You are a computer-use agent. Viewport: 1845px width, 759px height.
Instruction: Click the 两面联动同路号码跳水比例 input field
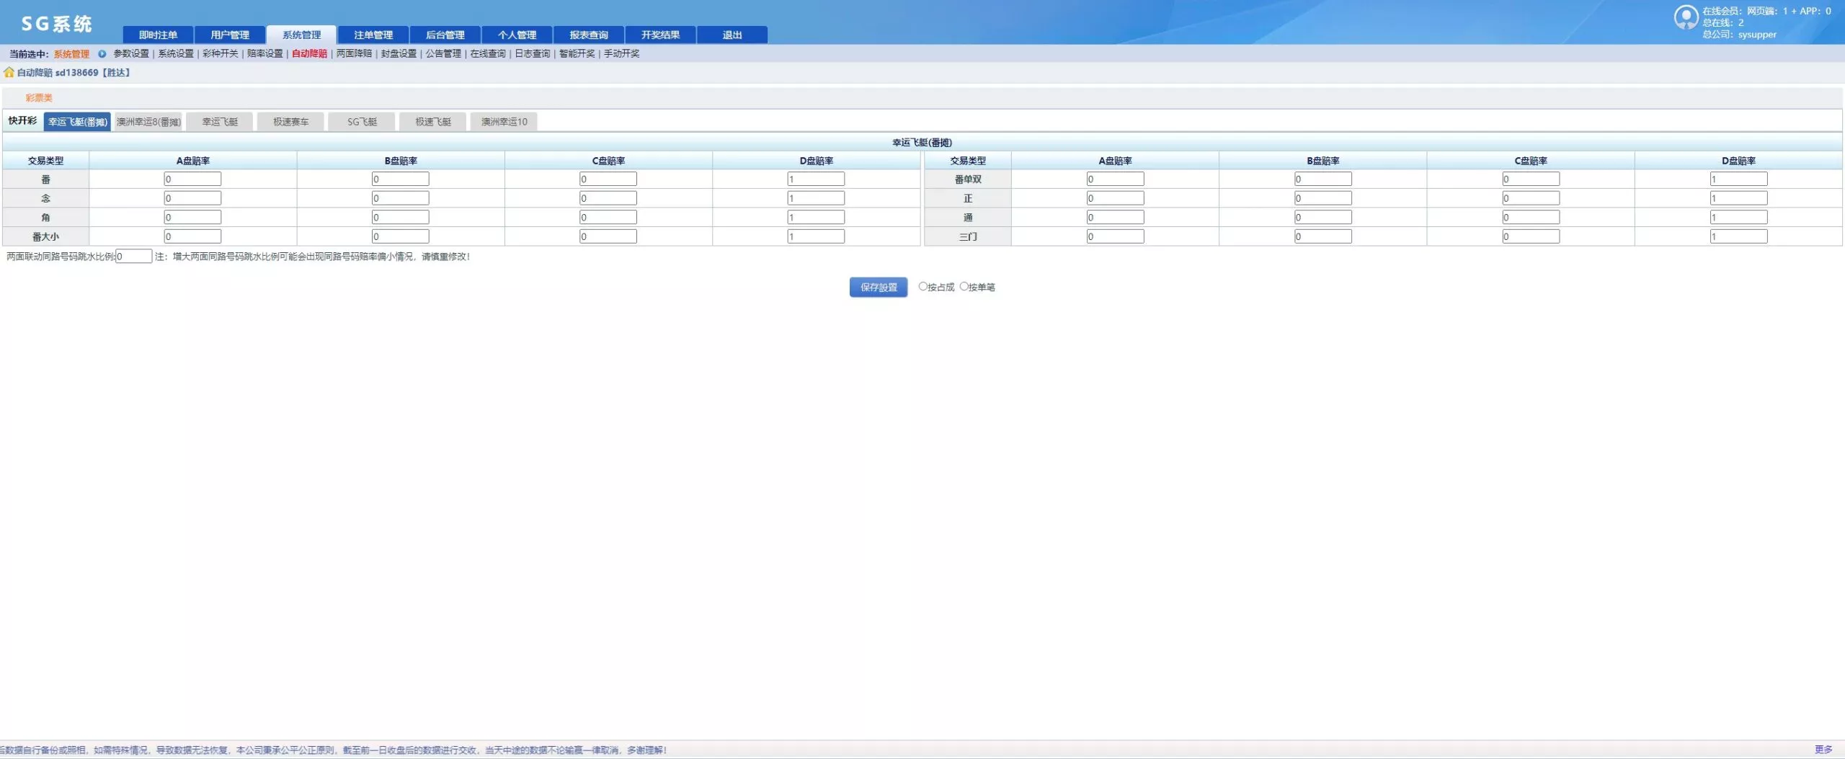tap(134, 256)
